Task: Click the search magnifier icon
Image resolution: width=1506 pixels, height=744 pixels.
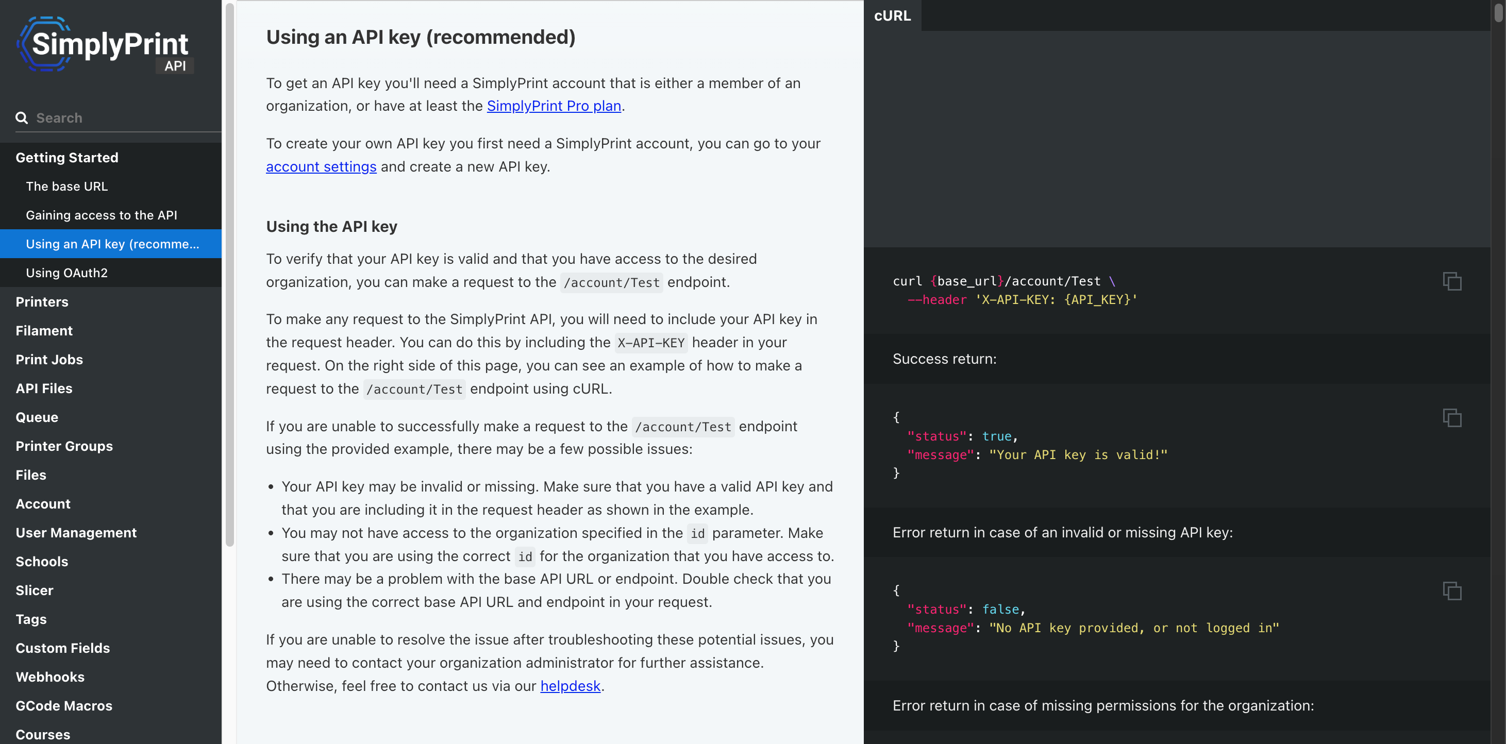Action: (x=22, y=118)
